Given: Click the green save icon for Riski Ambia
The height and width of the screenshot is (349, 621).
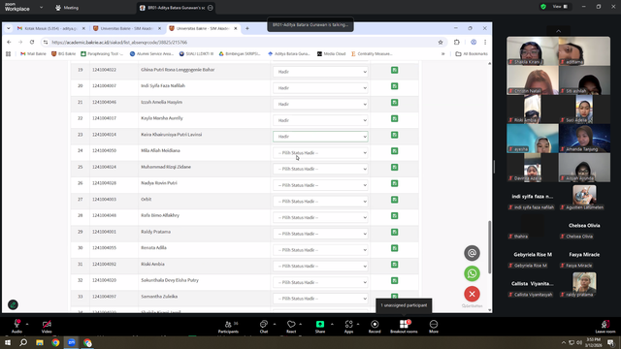Looking at the screenshot, I should pos(395,265).
